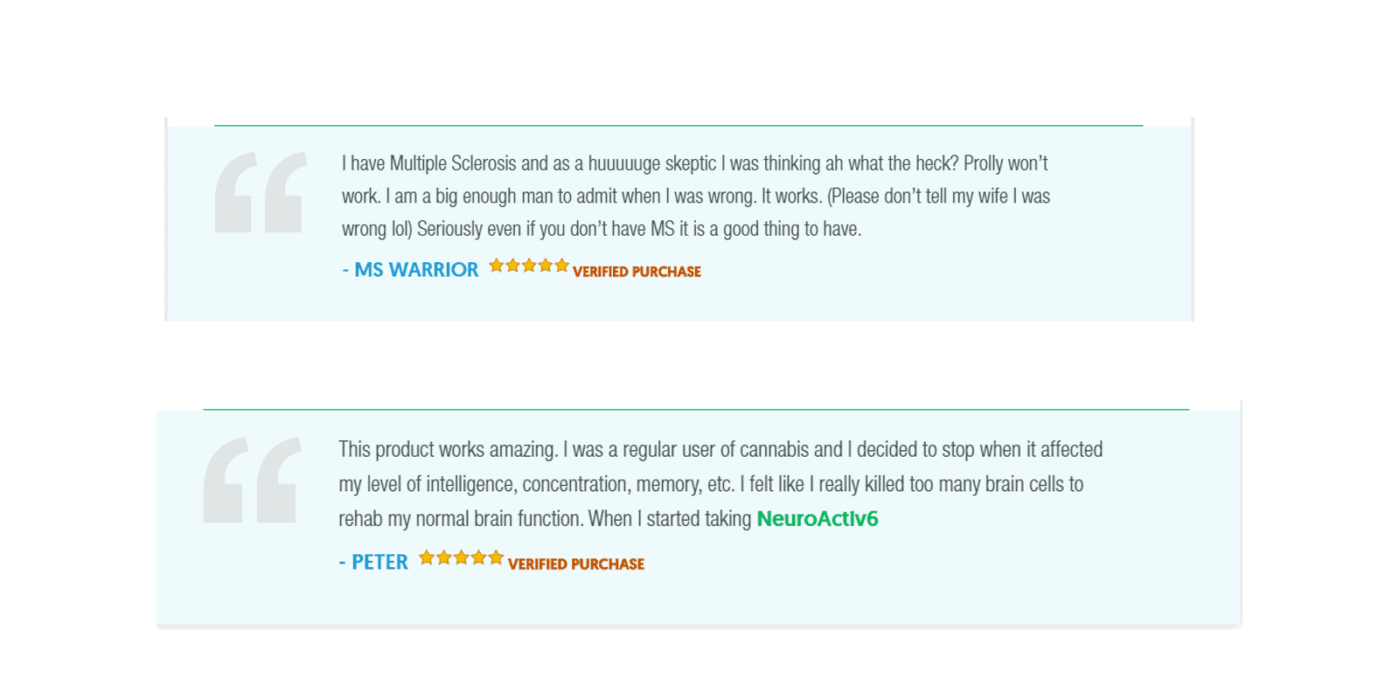Click the second star in Peter's rating
This screenshot has height=699, width=1399.
point(444,557)
